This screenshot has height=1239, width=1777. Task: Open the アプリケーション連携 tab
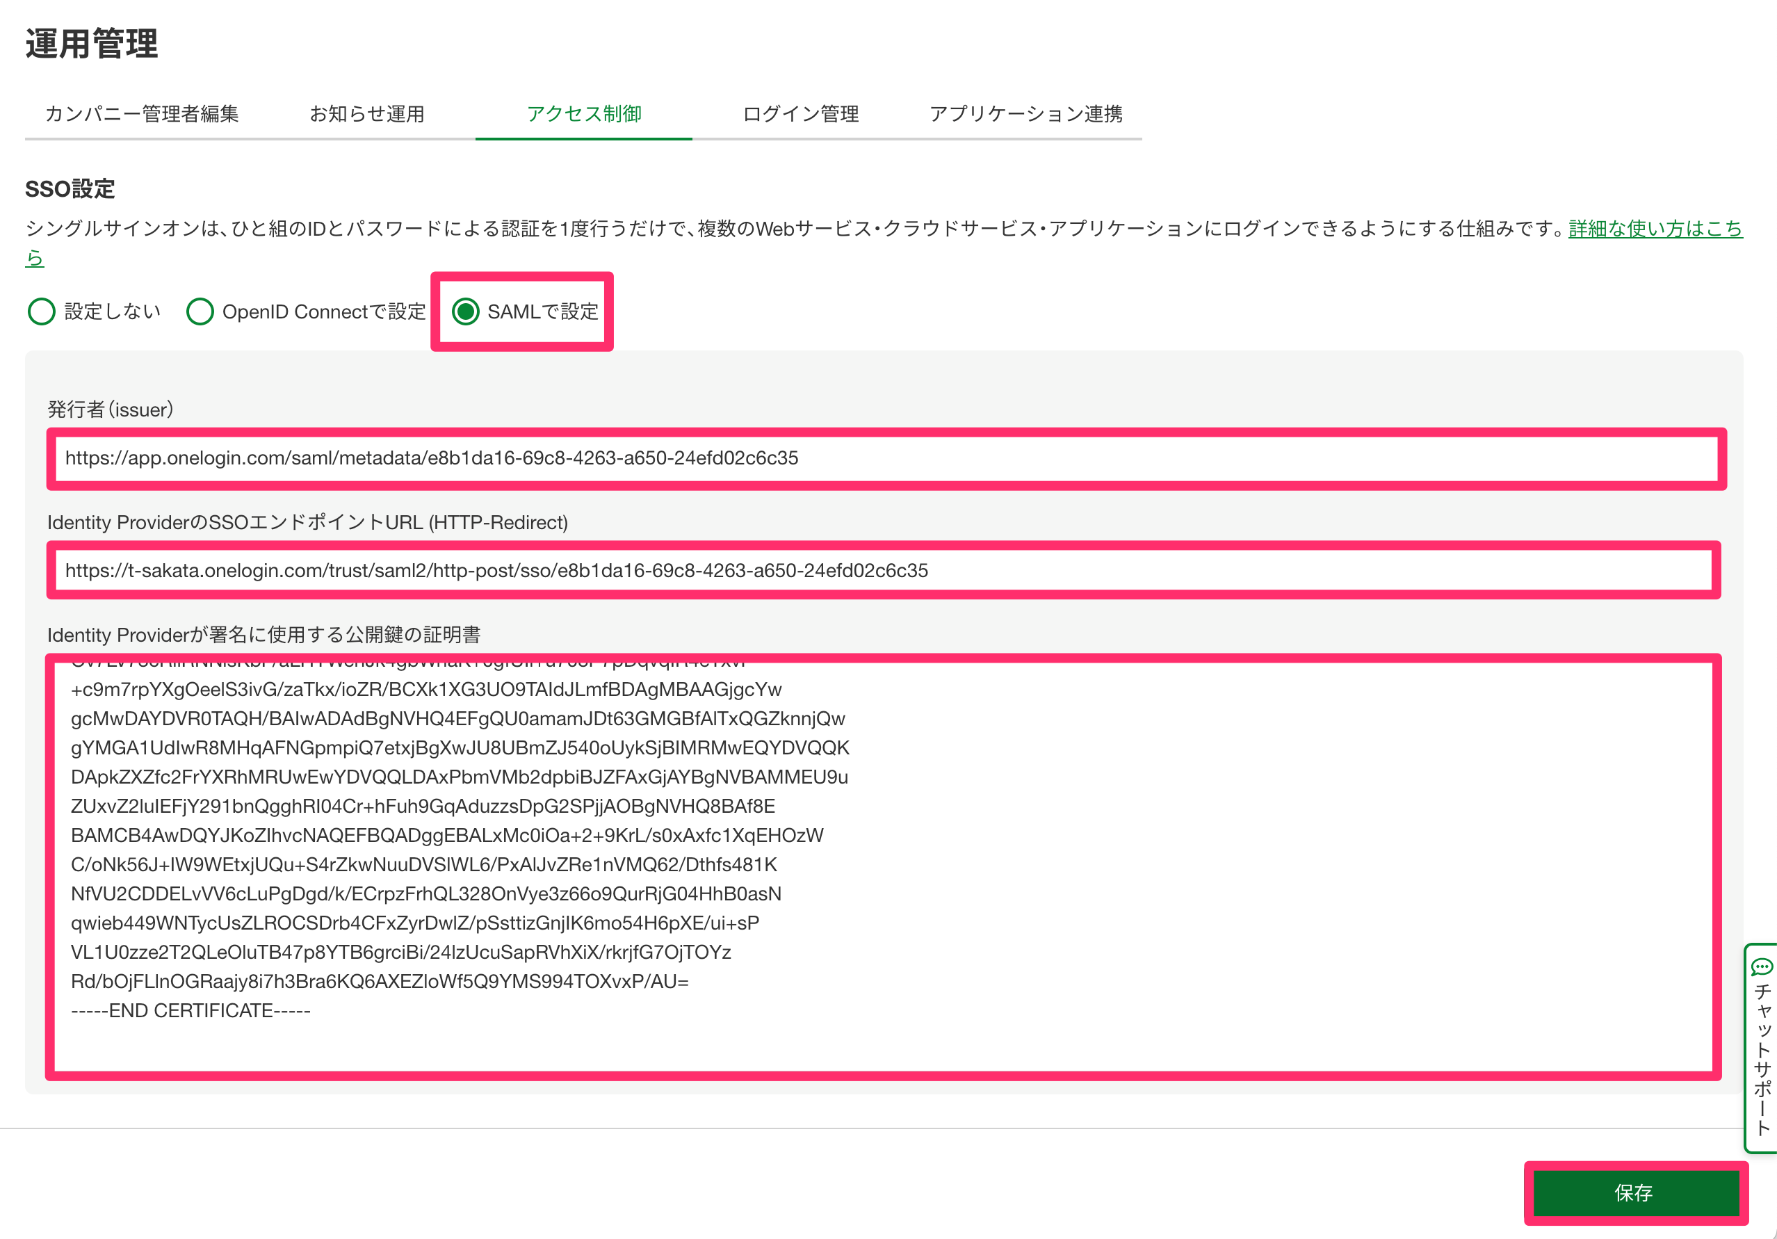pos(1025,114)
